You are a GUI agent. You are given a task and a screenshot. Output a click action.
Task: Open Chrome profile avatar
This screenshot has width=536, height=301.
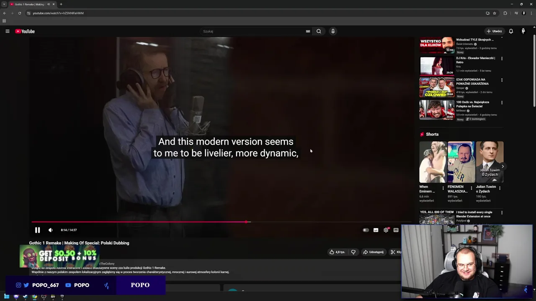pos(523,13)
